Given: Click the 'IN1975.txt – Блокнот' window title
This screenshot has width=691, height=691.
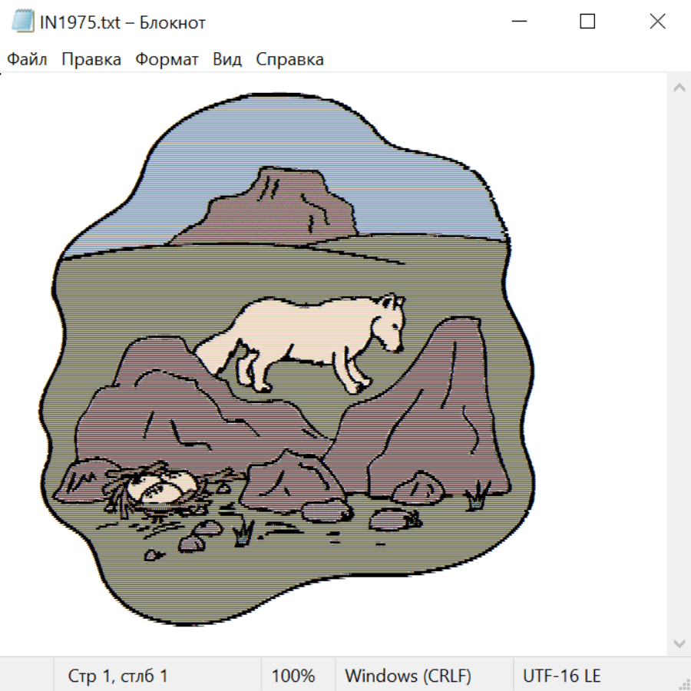Looking at the screenshot, I should [x=123, y=22].
